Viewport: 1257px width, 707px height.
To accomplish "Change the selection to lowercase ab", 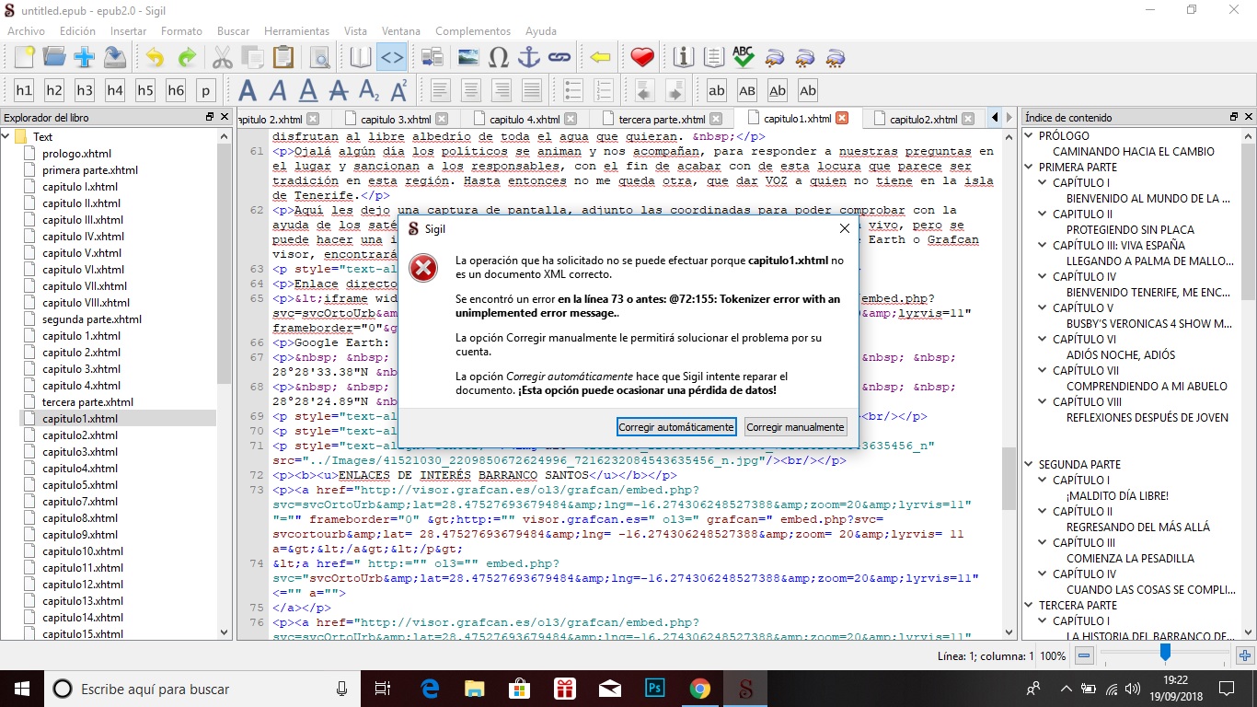I will coord(717,90).
